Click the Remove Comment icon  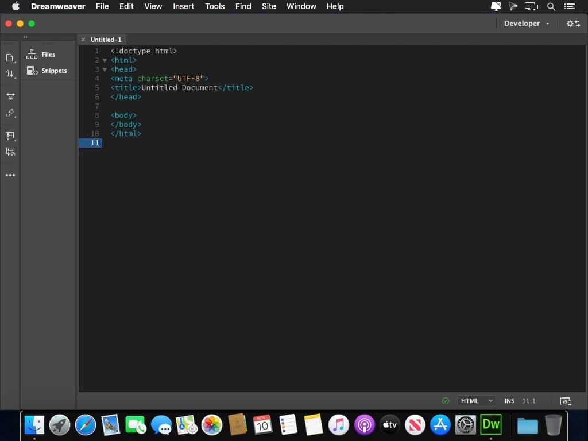tap(10, 152)
